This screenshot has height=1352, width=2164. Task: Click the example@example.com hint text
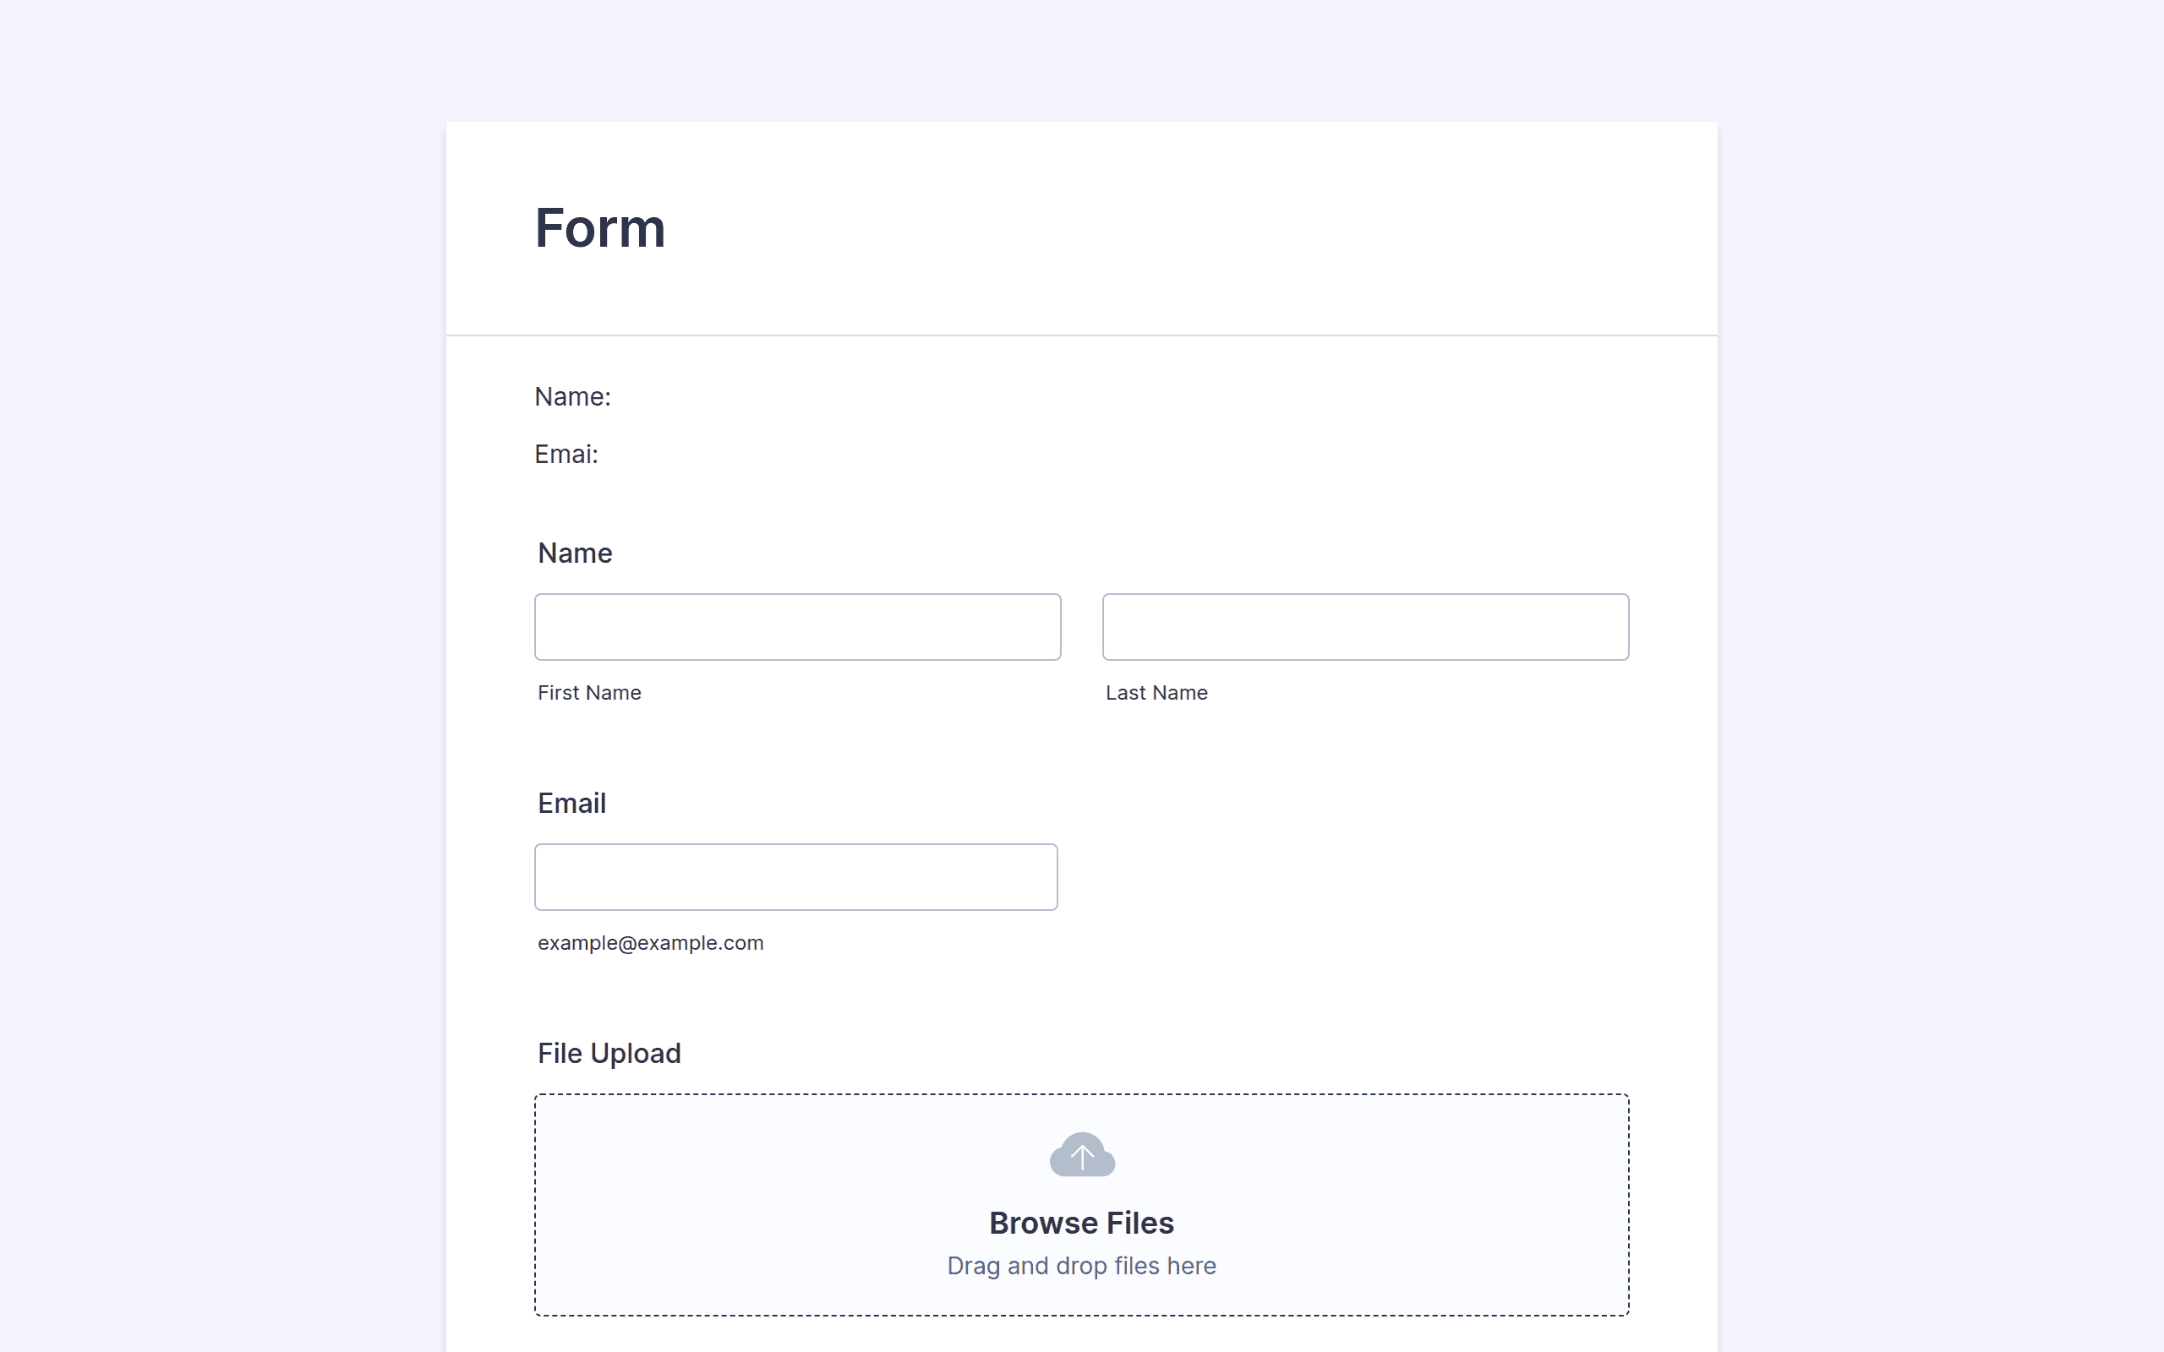point(650,943)
